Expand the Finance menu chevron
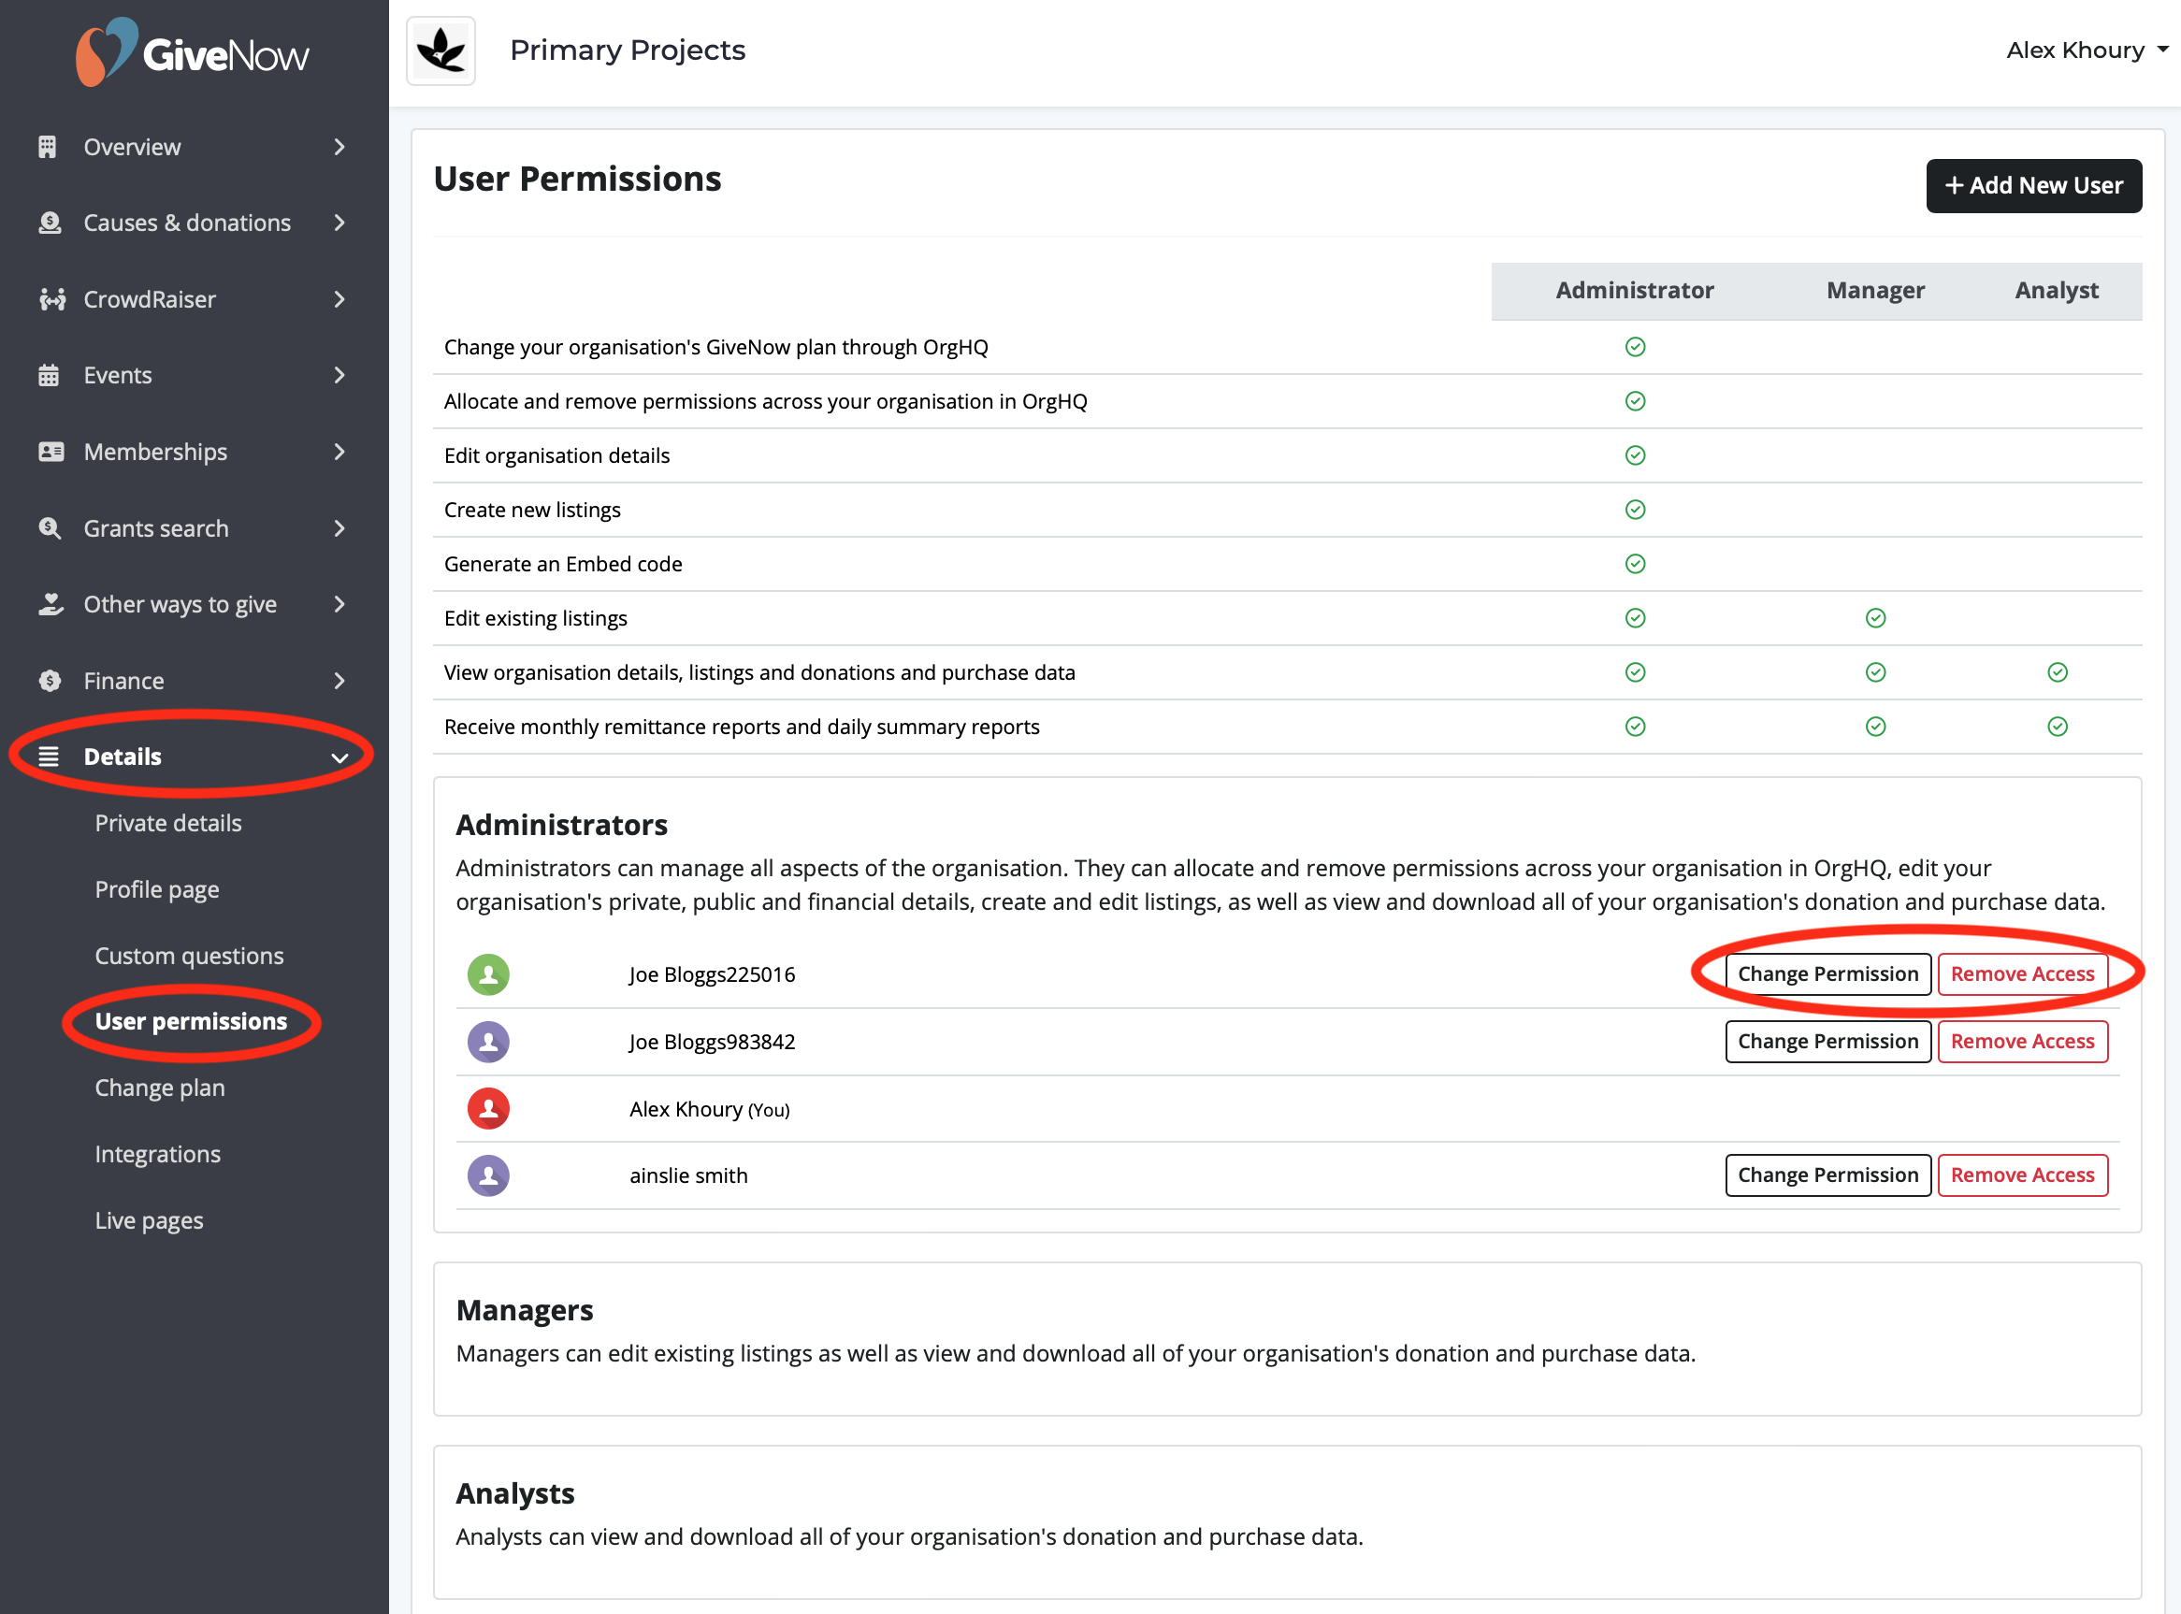Screen dimensions: 2181x1614 [x=339, y=681]
